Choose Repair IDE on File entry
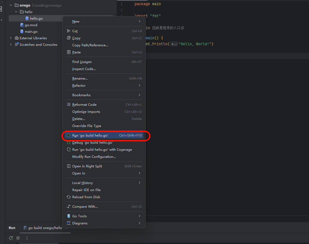The image size is (309, 244). [x=104, y=190]
